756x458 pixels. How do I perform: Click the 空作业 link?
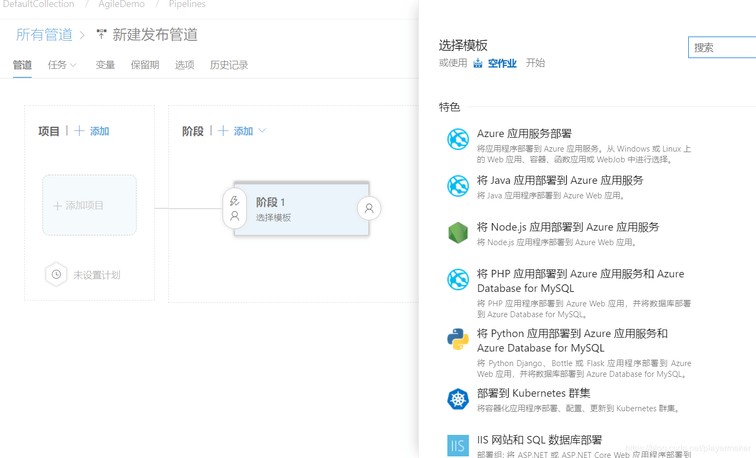[502, 63]
